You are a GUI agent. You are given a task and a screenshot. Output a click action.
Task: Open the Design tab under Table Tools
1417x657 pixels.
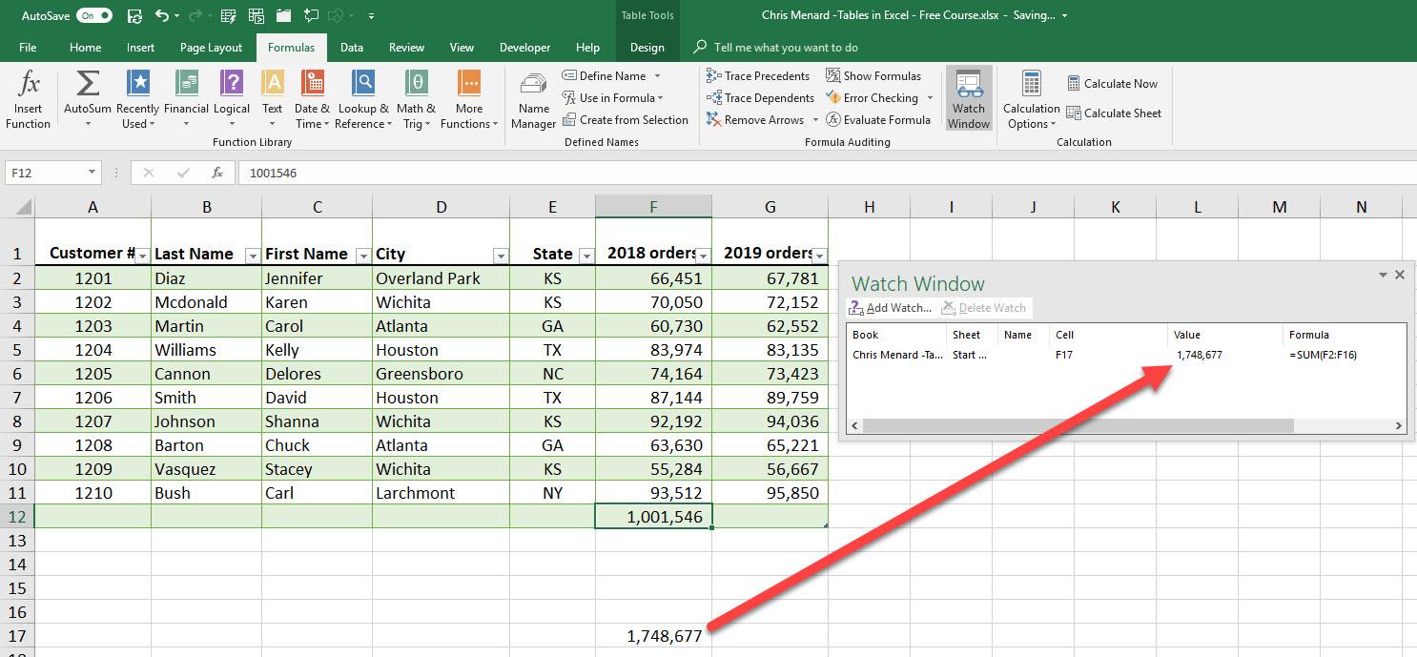point(647,48)
